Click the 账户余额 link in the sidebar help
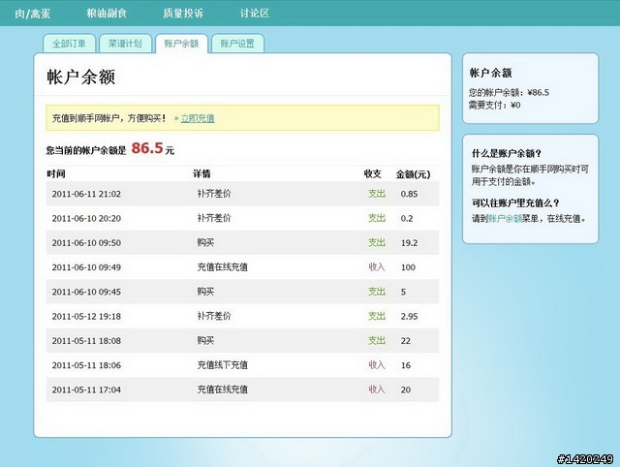 tap(506, 218)
